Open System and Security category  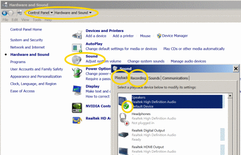tap(27, 40)
